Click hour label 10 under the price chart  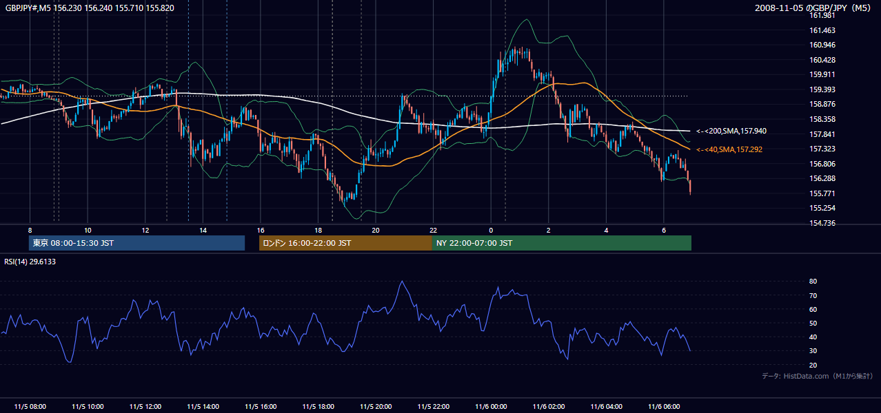click(88, 230)
